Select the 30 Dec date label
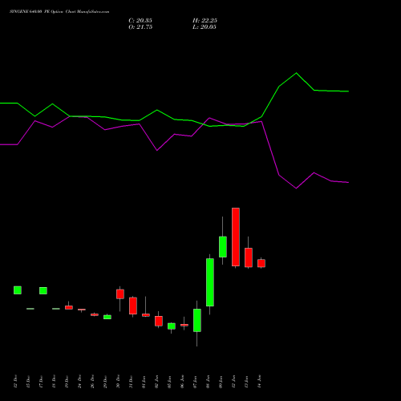The width and height of the screenshot is (401, 401). pos(118,382)
